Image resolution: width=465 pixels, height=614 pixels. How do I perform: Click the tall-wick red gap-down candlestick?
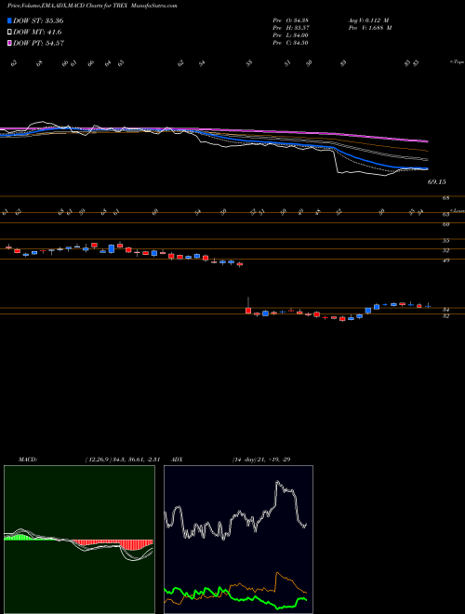(x=248, y=305)
